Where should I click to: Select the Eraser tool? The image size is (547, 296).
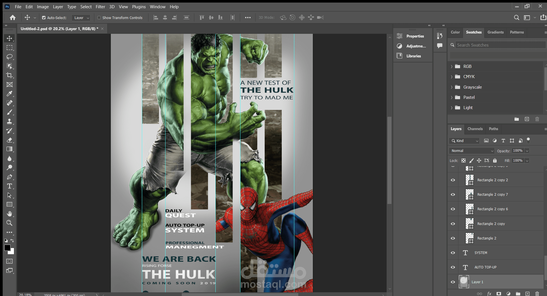click(x=9, y=140)
